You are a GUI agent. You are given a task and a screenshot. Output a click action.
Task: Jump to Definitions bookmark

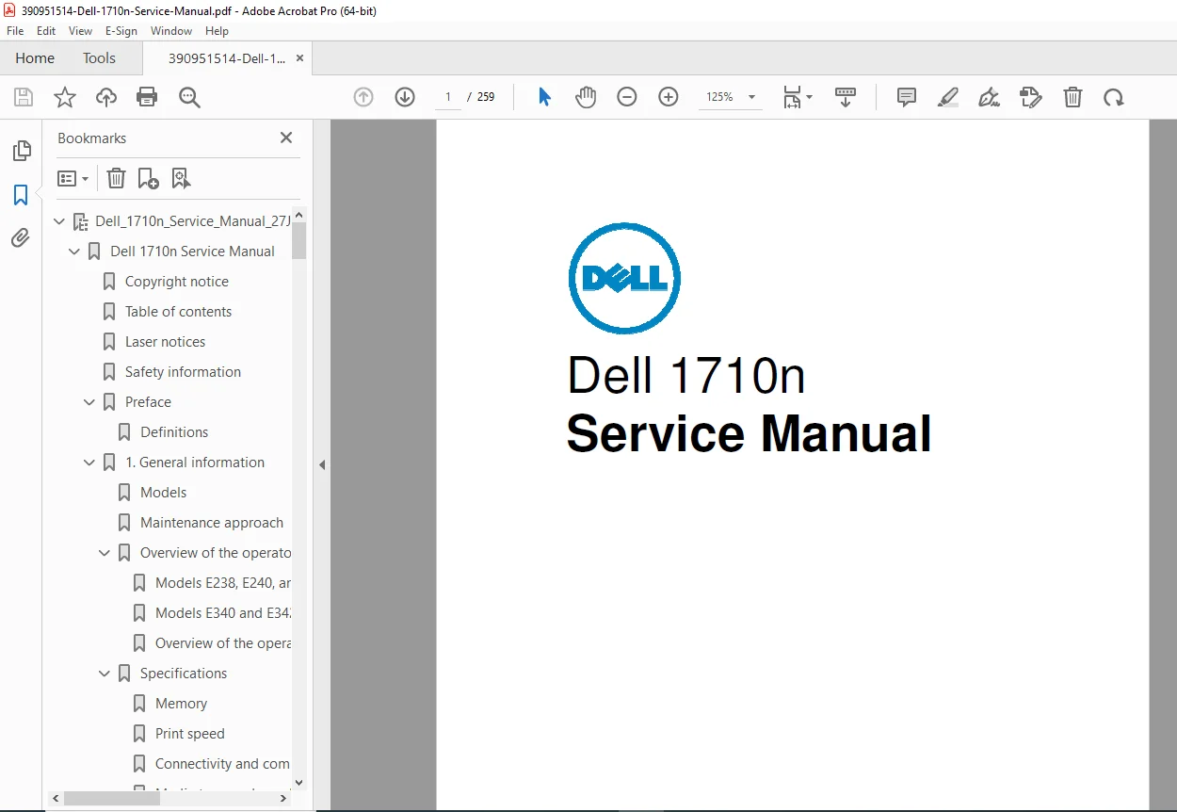[174, 432]
